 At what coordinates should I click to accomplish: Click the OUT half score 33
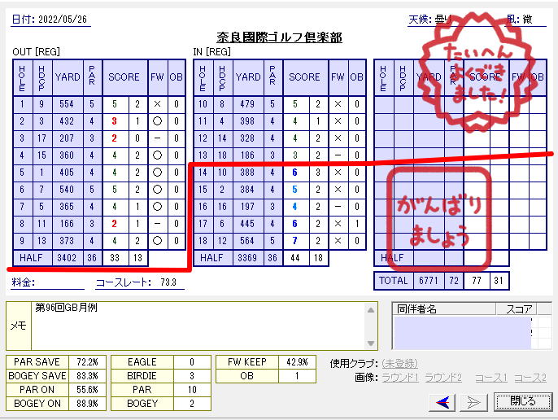coord(115,257)
